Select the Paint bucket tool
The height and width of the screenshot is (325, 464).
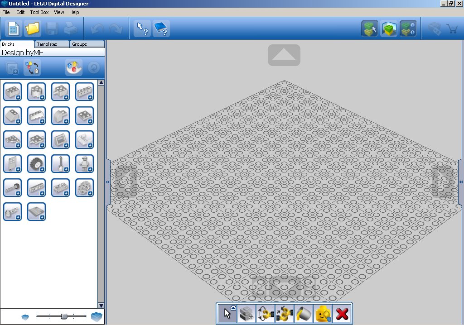[303, 313]
